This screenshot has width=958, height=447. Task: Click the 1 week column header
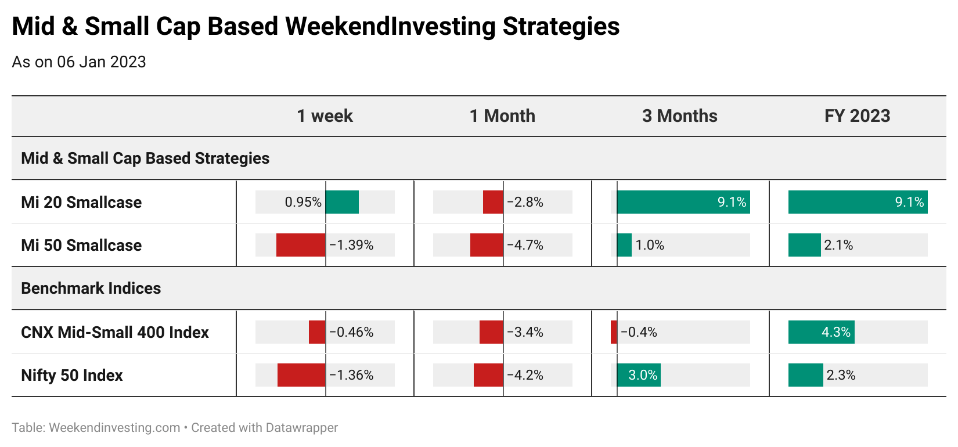point(325,116)
